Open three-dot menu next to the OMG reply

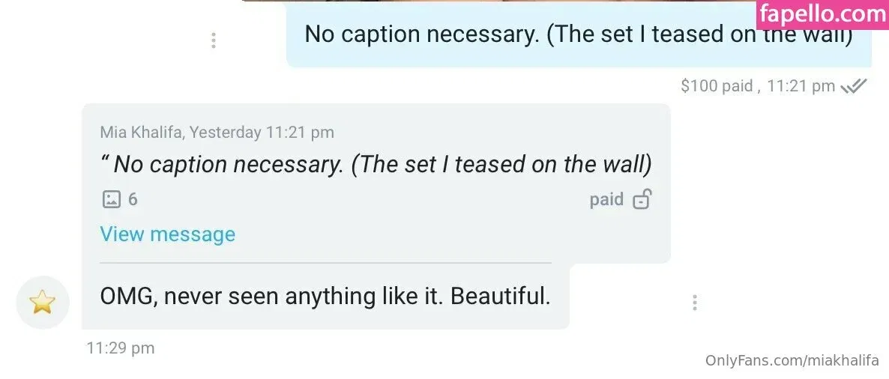pos(695,303)
